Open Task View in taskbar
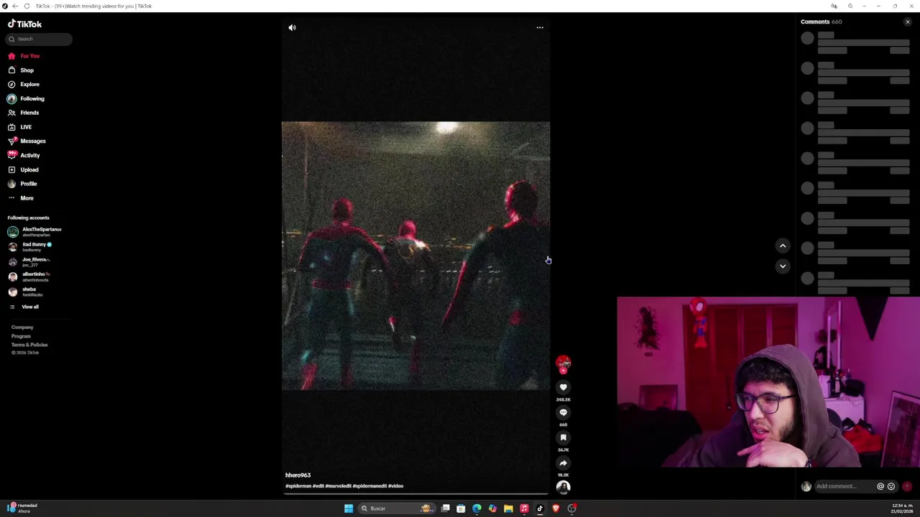The height and width of the screenshot is (517, 920). point(446,508)
